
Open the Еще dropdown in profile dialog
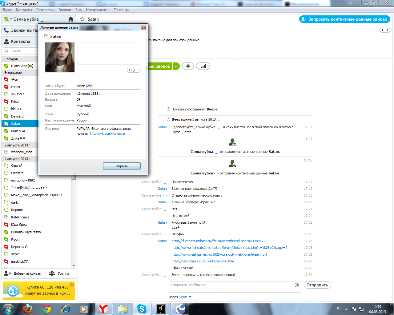click(x=134, y=70)
